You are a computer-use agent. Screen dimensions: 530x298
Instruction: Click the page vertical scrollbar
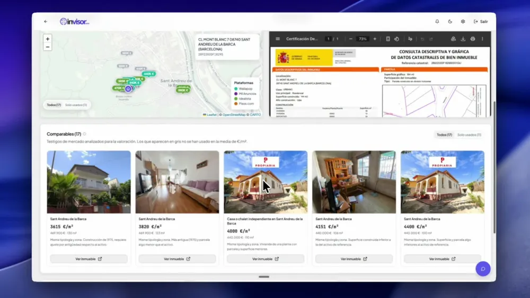coord(494,167)
